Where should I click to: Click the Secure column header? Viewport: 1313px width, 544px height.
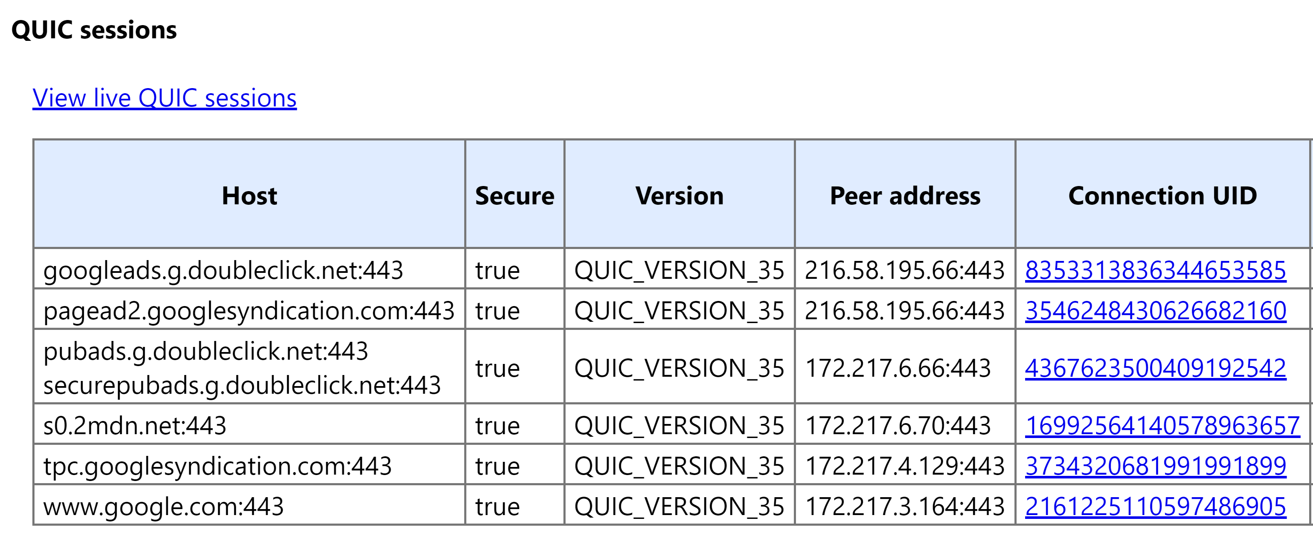click(515, 196)
